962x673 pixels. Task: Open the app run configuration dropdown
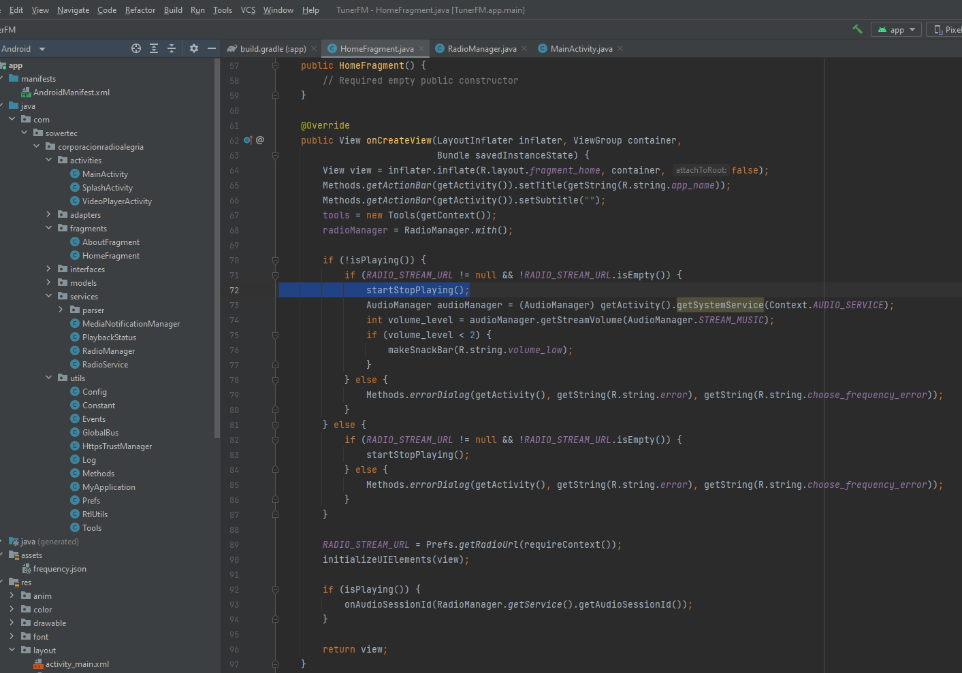pos(896,29)
